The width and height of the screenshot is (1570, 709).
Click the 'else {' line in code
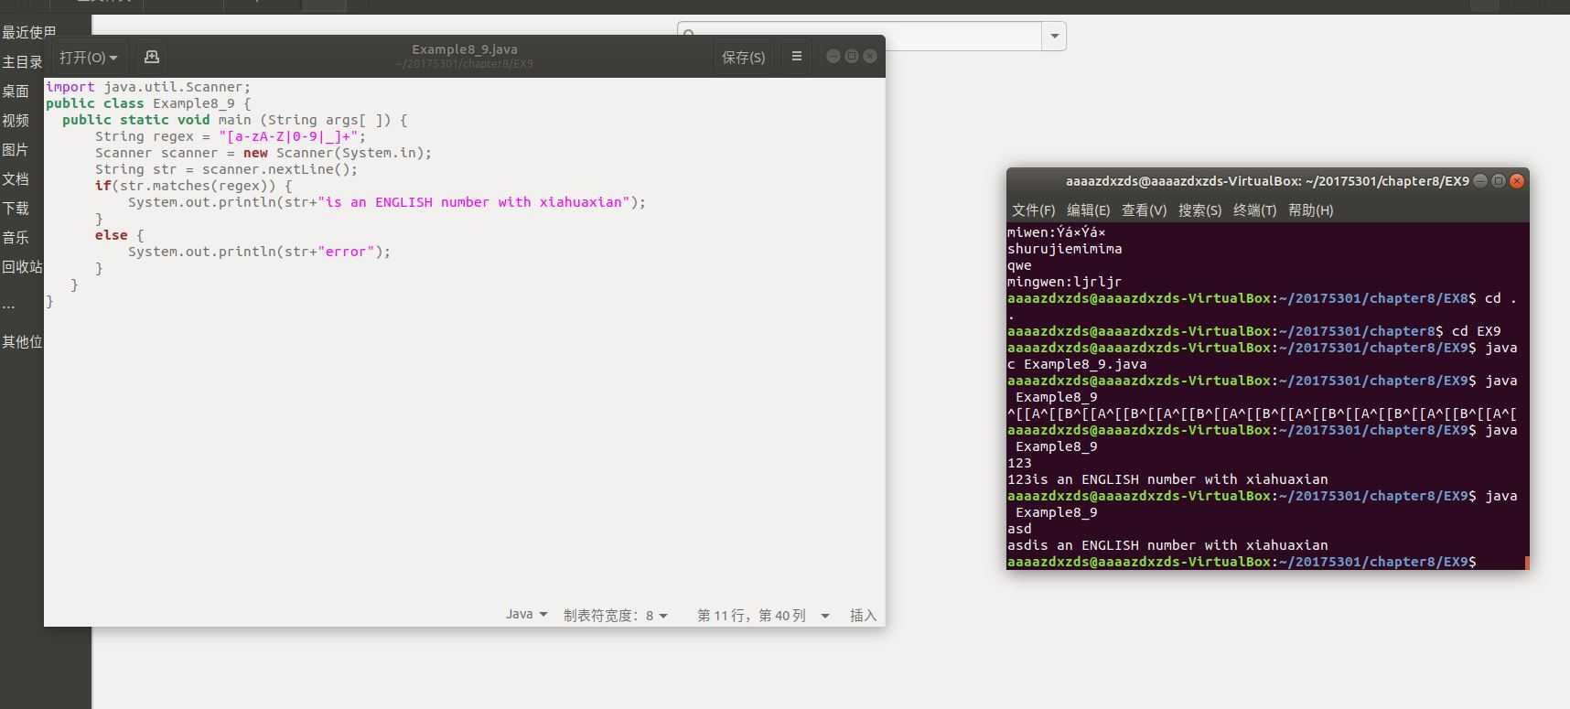119,235
